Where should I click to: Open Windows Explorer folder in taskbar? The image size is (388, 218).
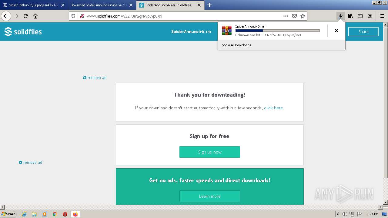[x=34, y=214]
